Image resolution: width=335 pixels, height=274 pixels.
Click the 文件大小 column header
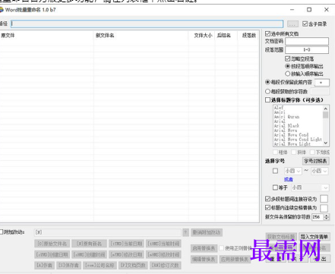click(202, 36)
